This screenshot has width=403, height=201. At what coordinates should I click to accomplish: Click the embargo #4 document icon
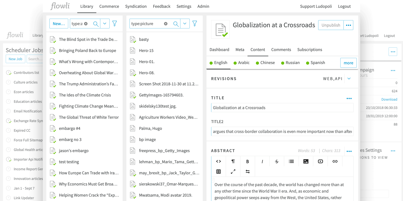click(53, 129)
